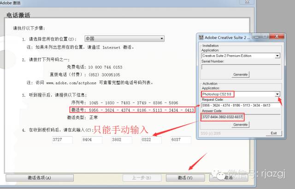Click the keygen window title bar icon
This screenshot has width=295, height=189.
pyautogui.click(x=201, y=37)
